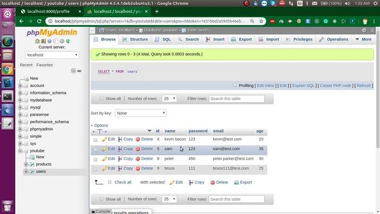The height and width of the screenshot is (214, 380).
Task: Click Refresh query link
Action: point(364,86)
